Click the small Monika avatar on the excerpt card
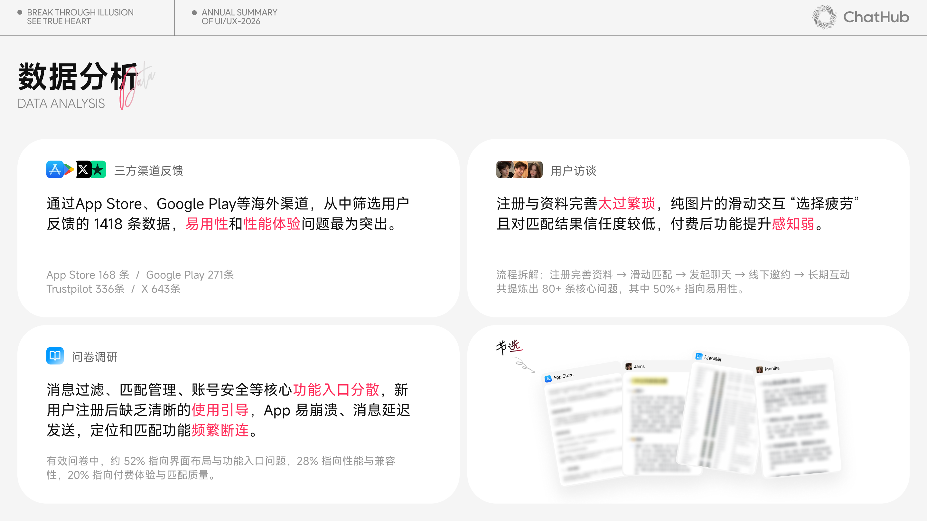 (x=759, y=370)
